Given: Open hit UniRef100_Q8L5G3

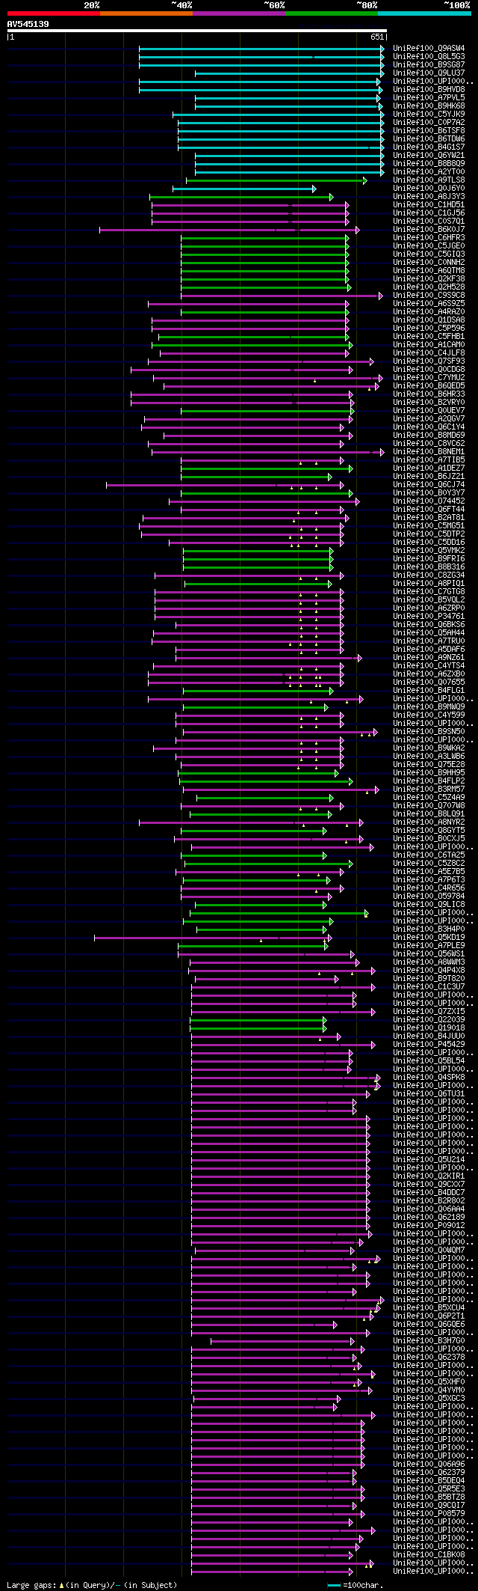Looking at the screenshot, I should pyautogui.click(x=429, y=56).
